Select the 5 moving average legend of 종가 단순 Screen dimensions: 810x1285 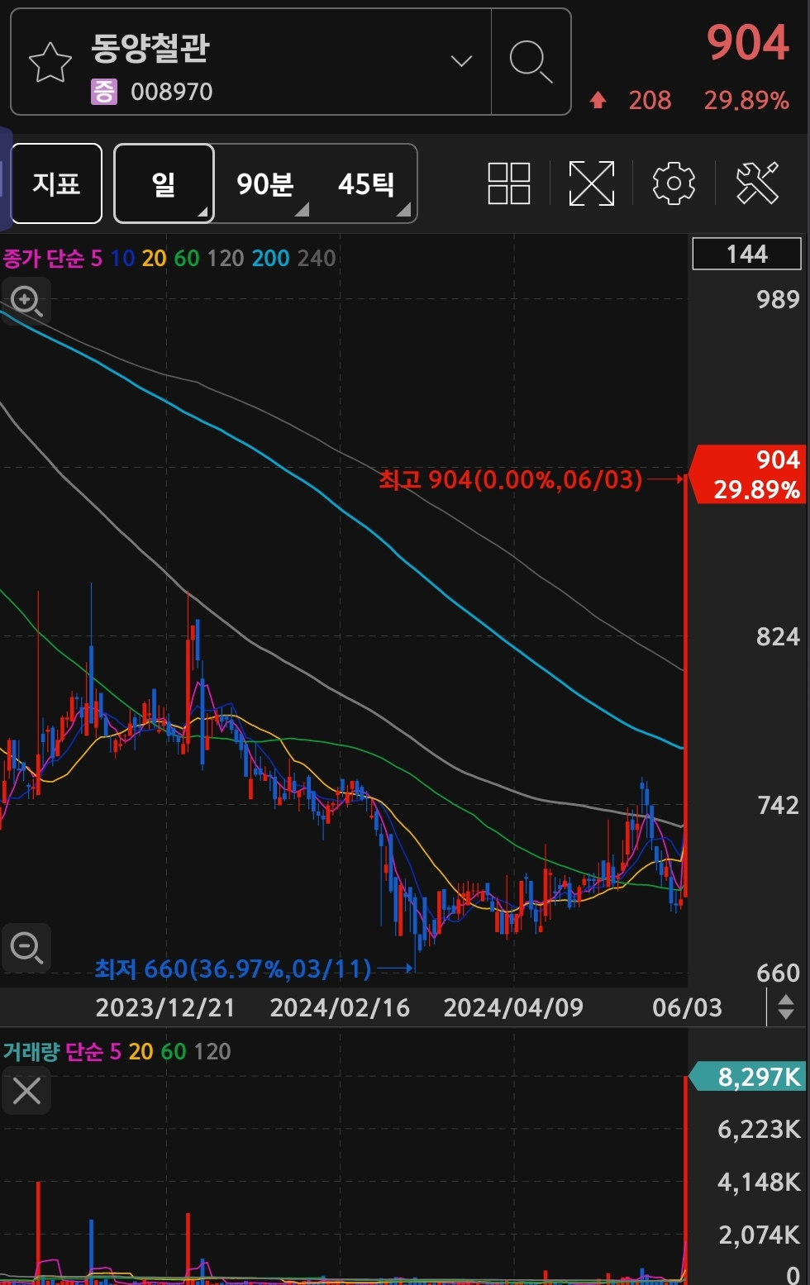pos(97,259)
